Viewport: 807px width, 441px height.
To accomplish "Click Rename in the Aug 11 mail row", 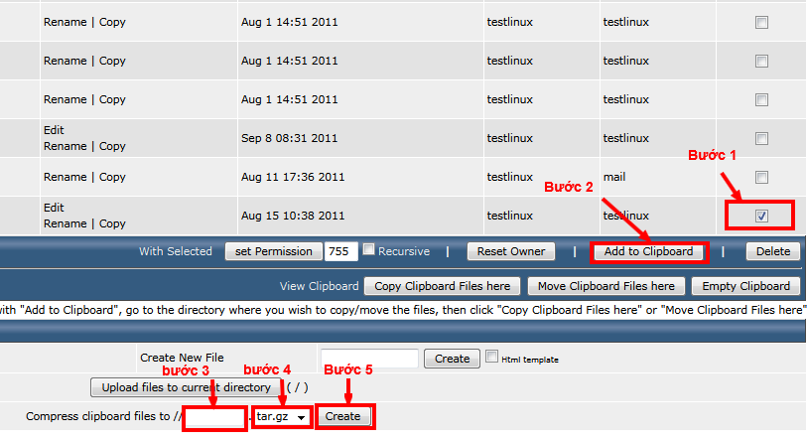I will [x=65, y=177].
